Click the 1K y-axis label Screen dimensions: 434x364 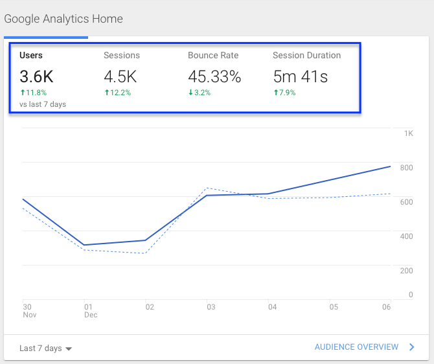[x=409, y=133]
